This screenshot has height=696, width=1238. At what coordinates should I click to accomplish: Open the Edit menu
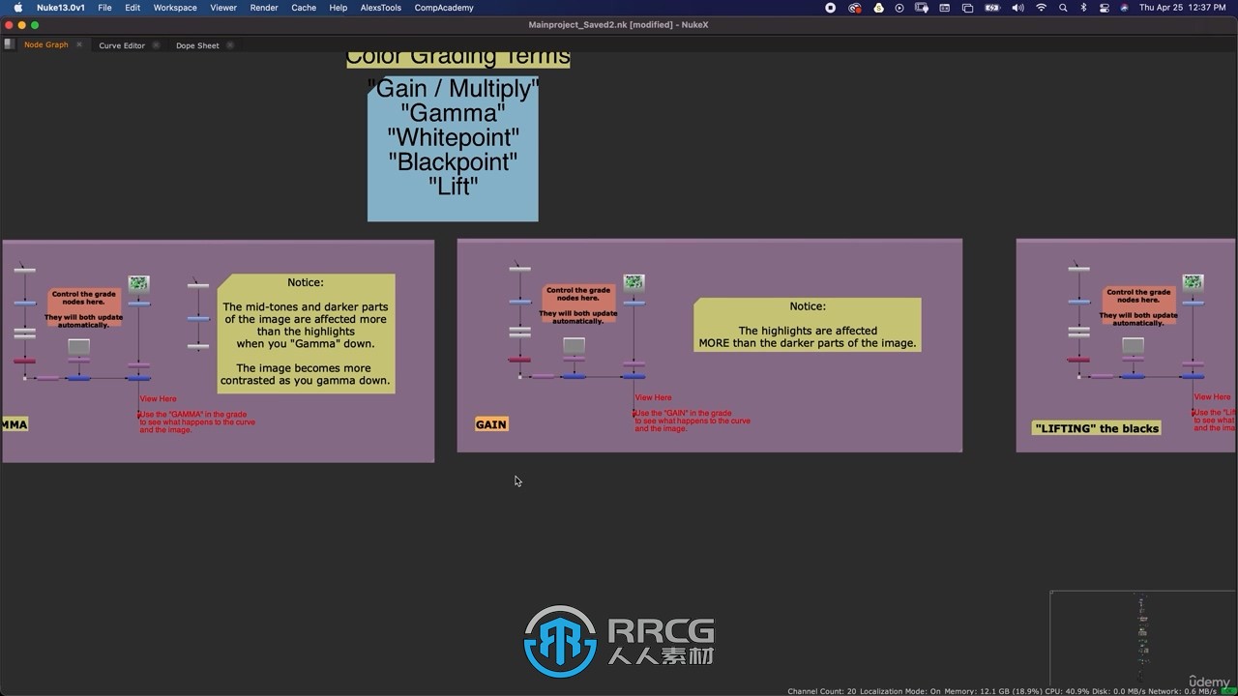pyautogui.click(x=133, y=8)
